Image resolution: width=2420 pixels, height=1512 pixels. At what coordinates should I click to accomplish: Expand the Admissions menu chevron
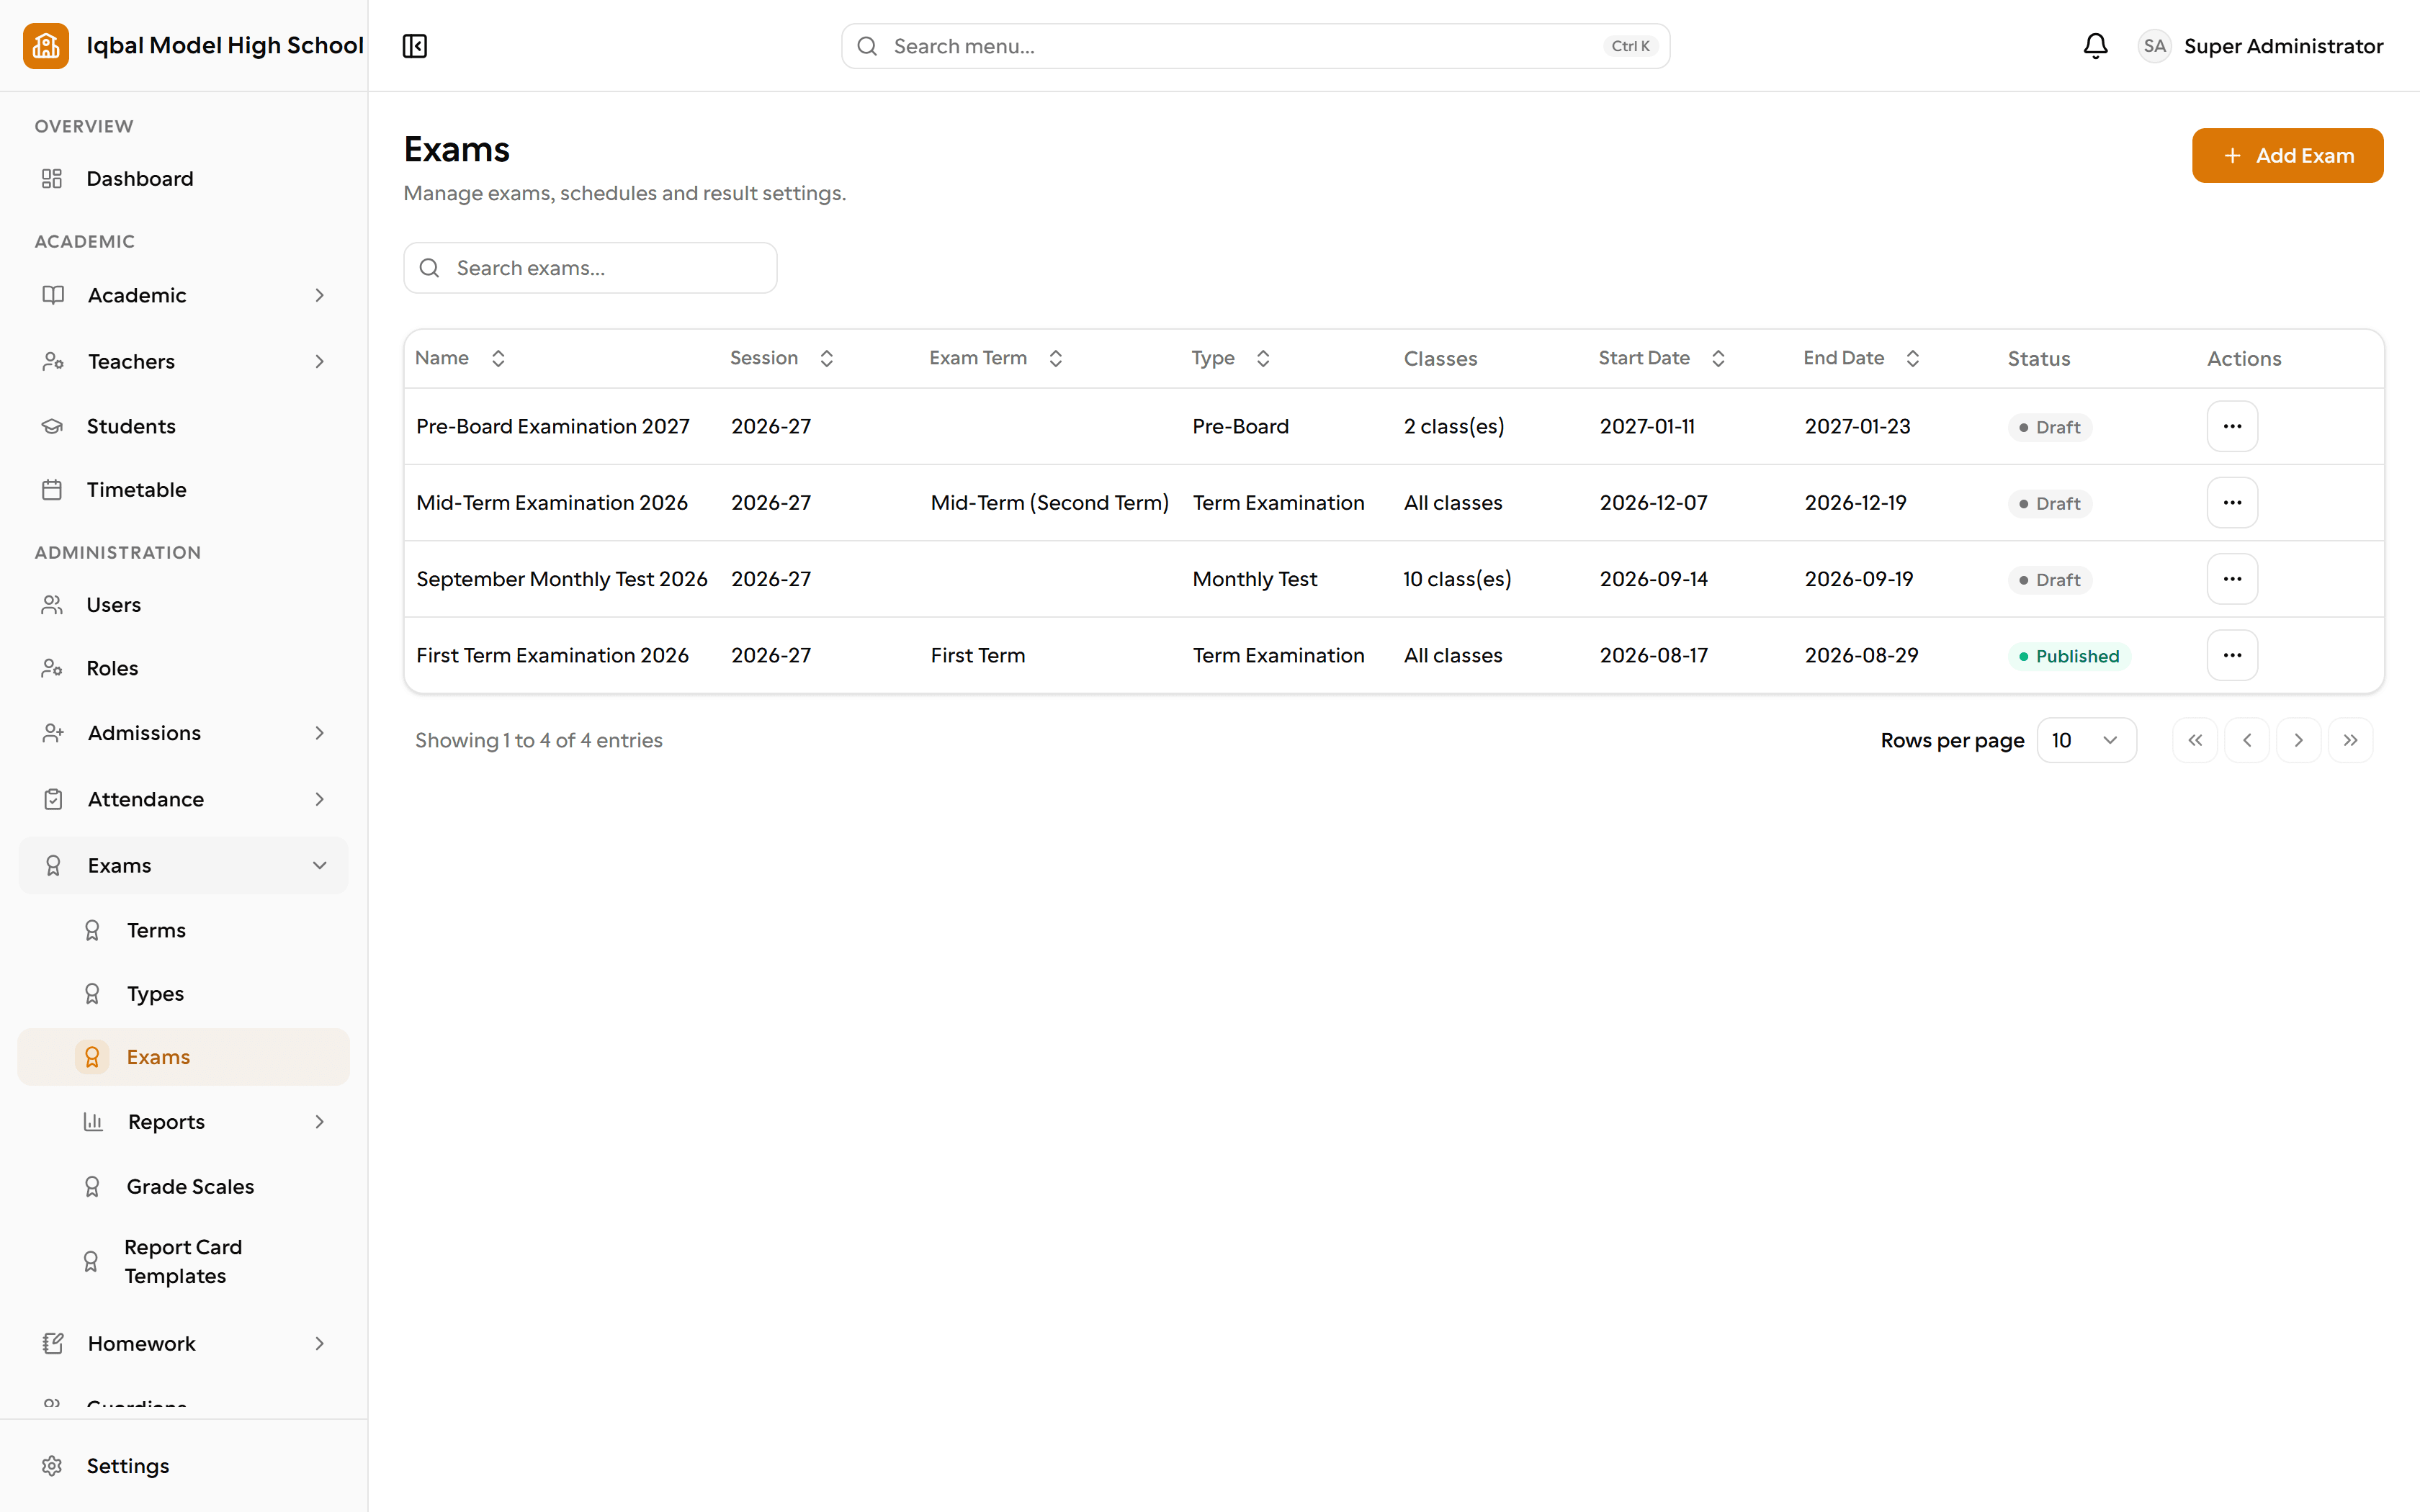pyautogui.click(x=320, y=733)
